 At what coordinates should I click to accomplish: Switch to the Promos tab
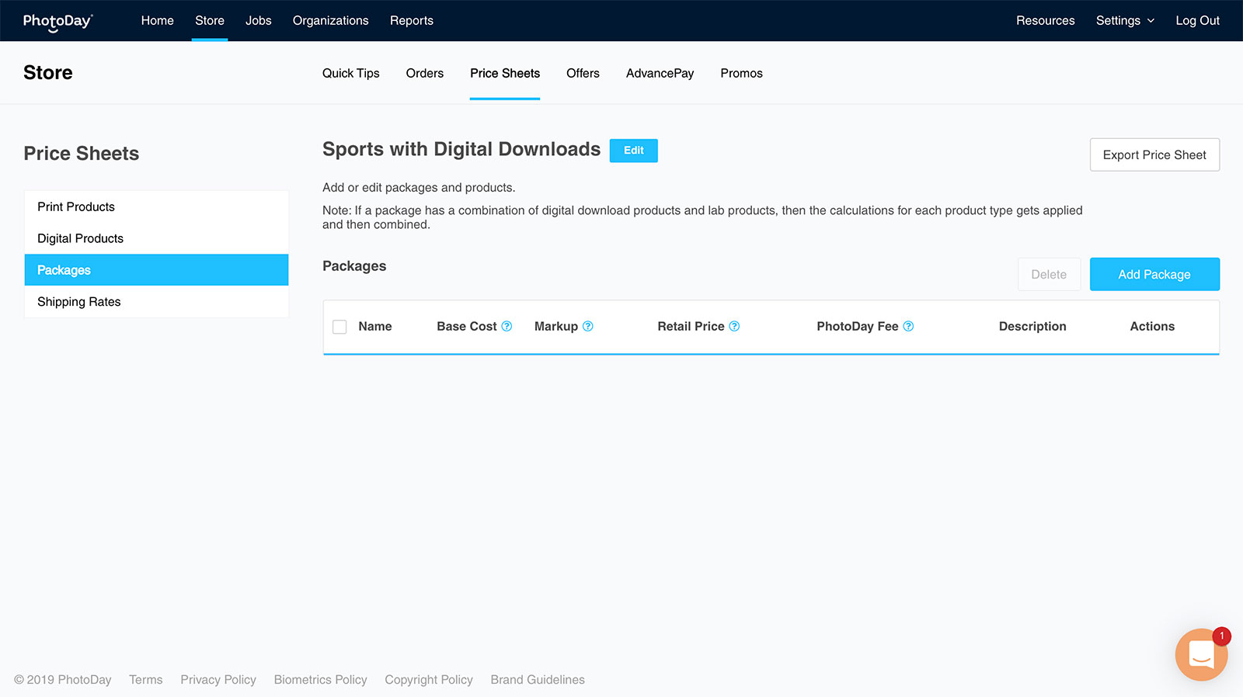[x=742, y=74]
